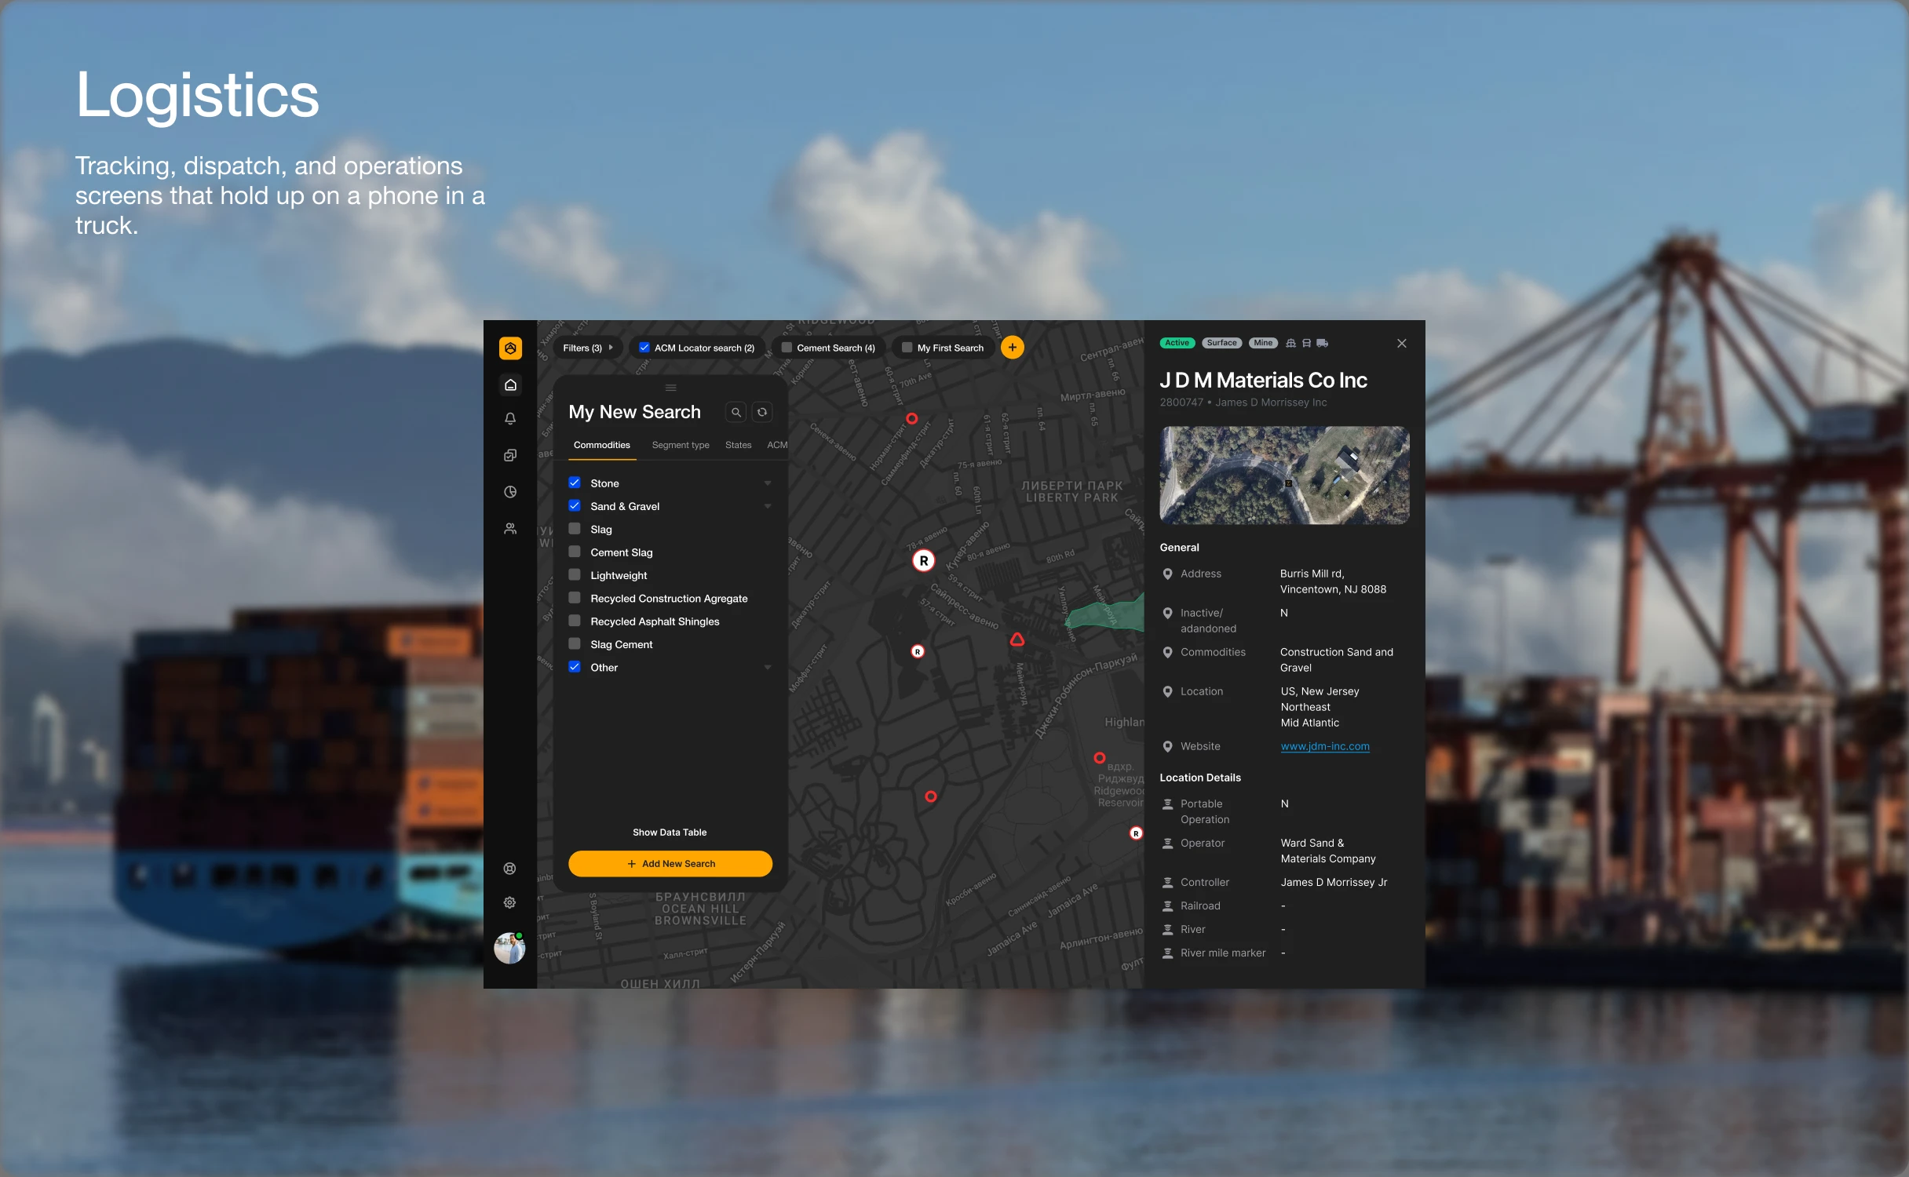This screenshot has height=1177, width=1909.
Task: Uncheck the Stone commodity
Action: [575, 483]
